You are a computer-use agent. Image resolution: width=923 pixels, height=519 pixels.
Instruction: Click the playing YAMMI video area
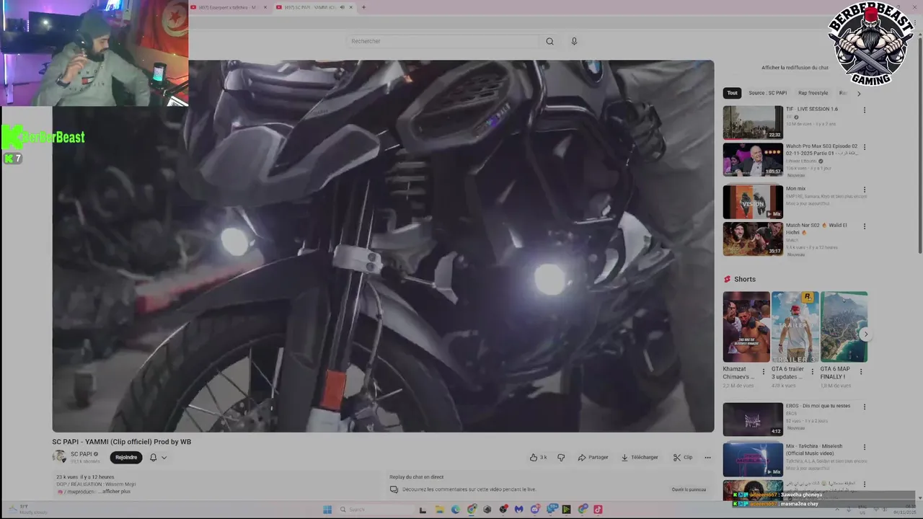click(383, 246)
